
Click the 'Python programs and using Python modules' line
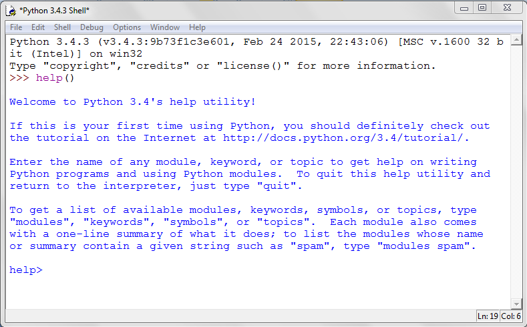coord(250,174)
